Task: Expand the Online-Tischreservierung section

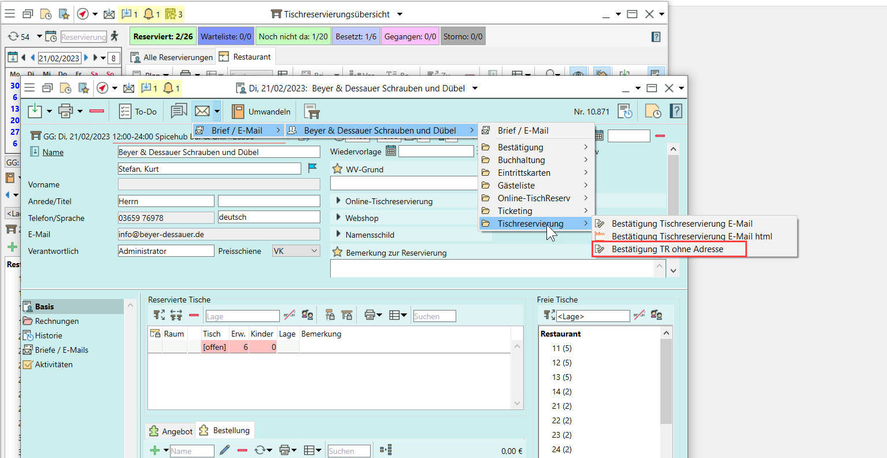Action: (x=338, y=201)
